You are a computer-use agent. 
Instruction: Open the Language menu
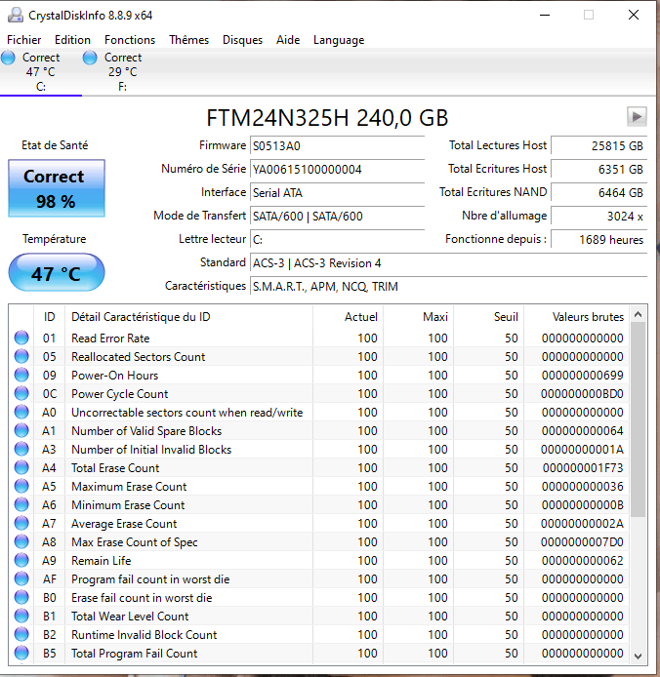pos(339,40)
